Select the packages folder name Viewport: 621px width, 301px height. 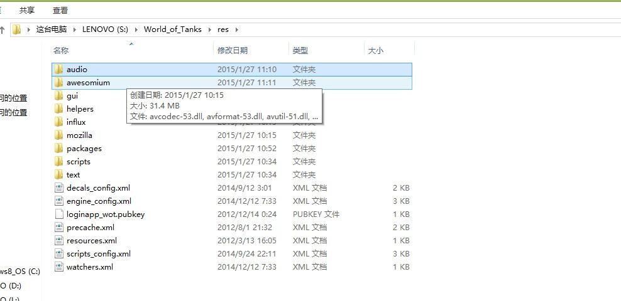[x=84, y=149]
